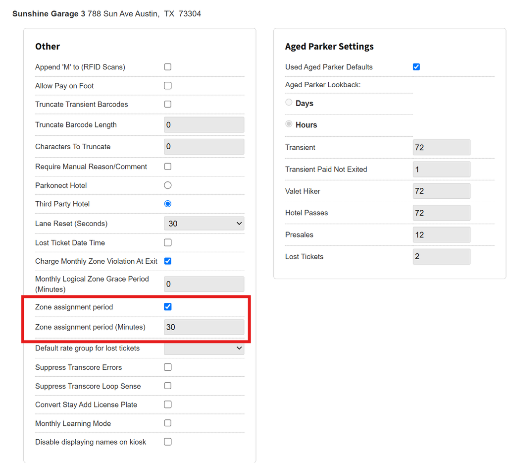The height and width of the screenshot is (464, 507).
Task: Enable Suppress Transcore Loop Sense checkbox
Action: click(x=167, y=386)
